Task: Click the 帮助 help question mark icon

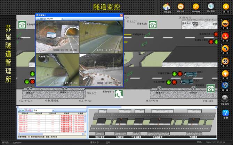Action: (225, 113)
